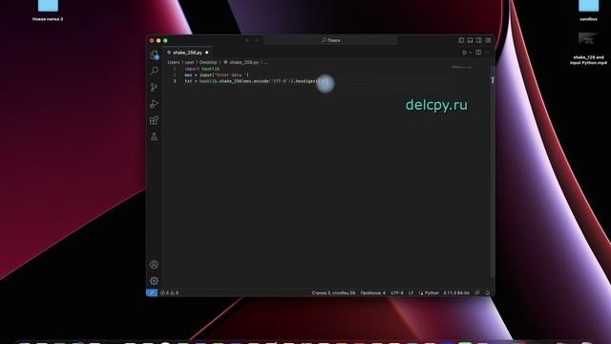Screen dimensions: 611x344
Task: Split the editor to the right
Action: (478, 53)
